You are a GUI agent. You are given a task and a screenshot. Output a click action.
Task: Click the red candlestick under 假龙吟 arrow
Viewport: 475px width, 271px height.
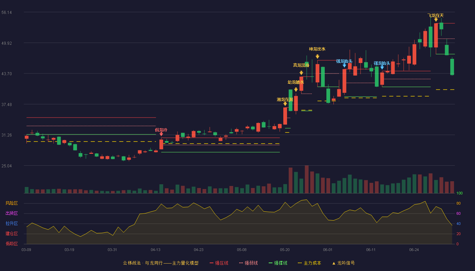pyautogui.click(x=161, y=144)
